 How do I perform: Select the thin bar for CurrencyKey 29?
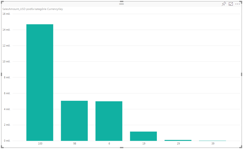click(178, 140)
